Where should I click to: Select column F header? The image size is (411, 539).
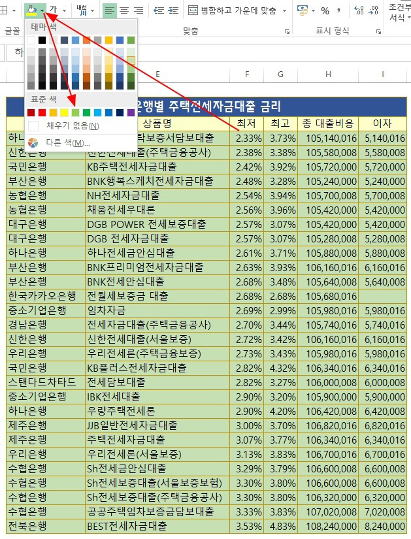coord(246,74)
